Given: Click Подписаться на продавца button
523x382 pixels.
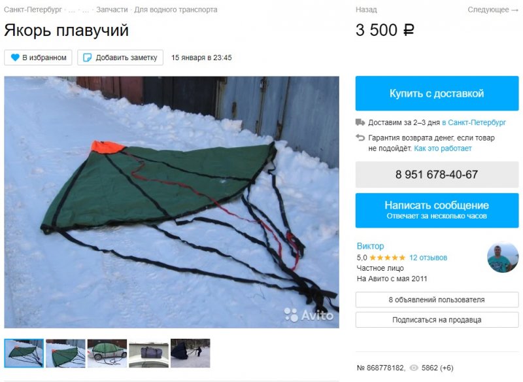Looking at the screenshot, I should 437,320.
